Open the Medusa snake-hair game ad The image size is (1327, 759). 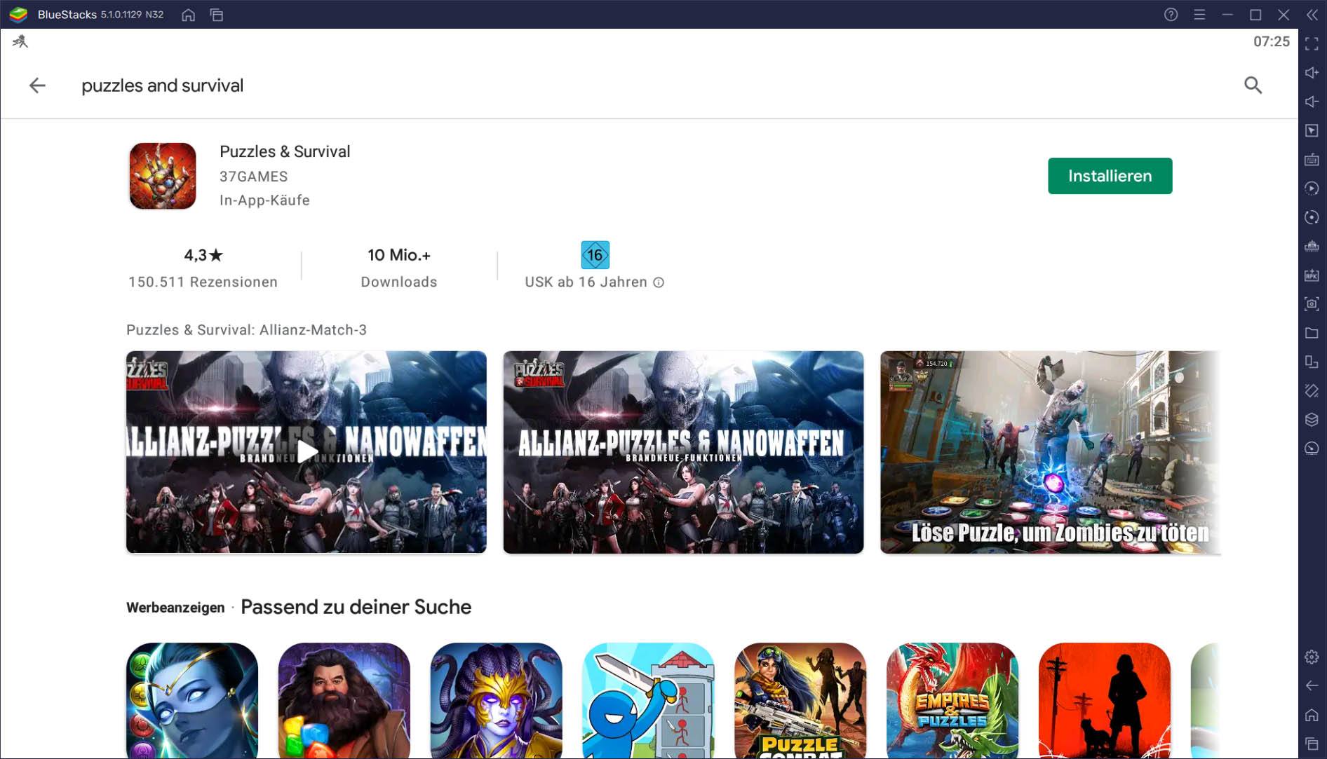[x=496, y=701]
